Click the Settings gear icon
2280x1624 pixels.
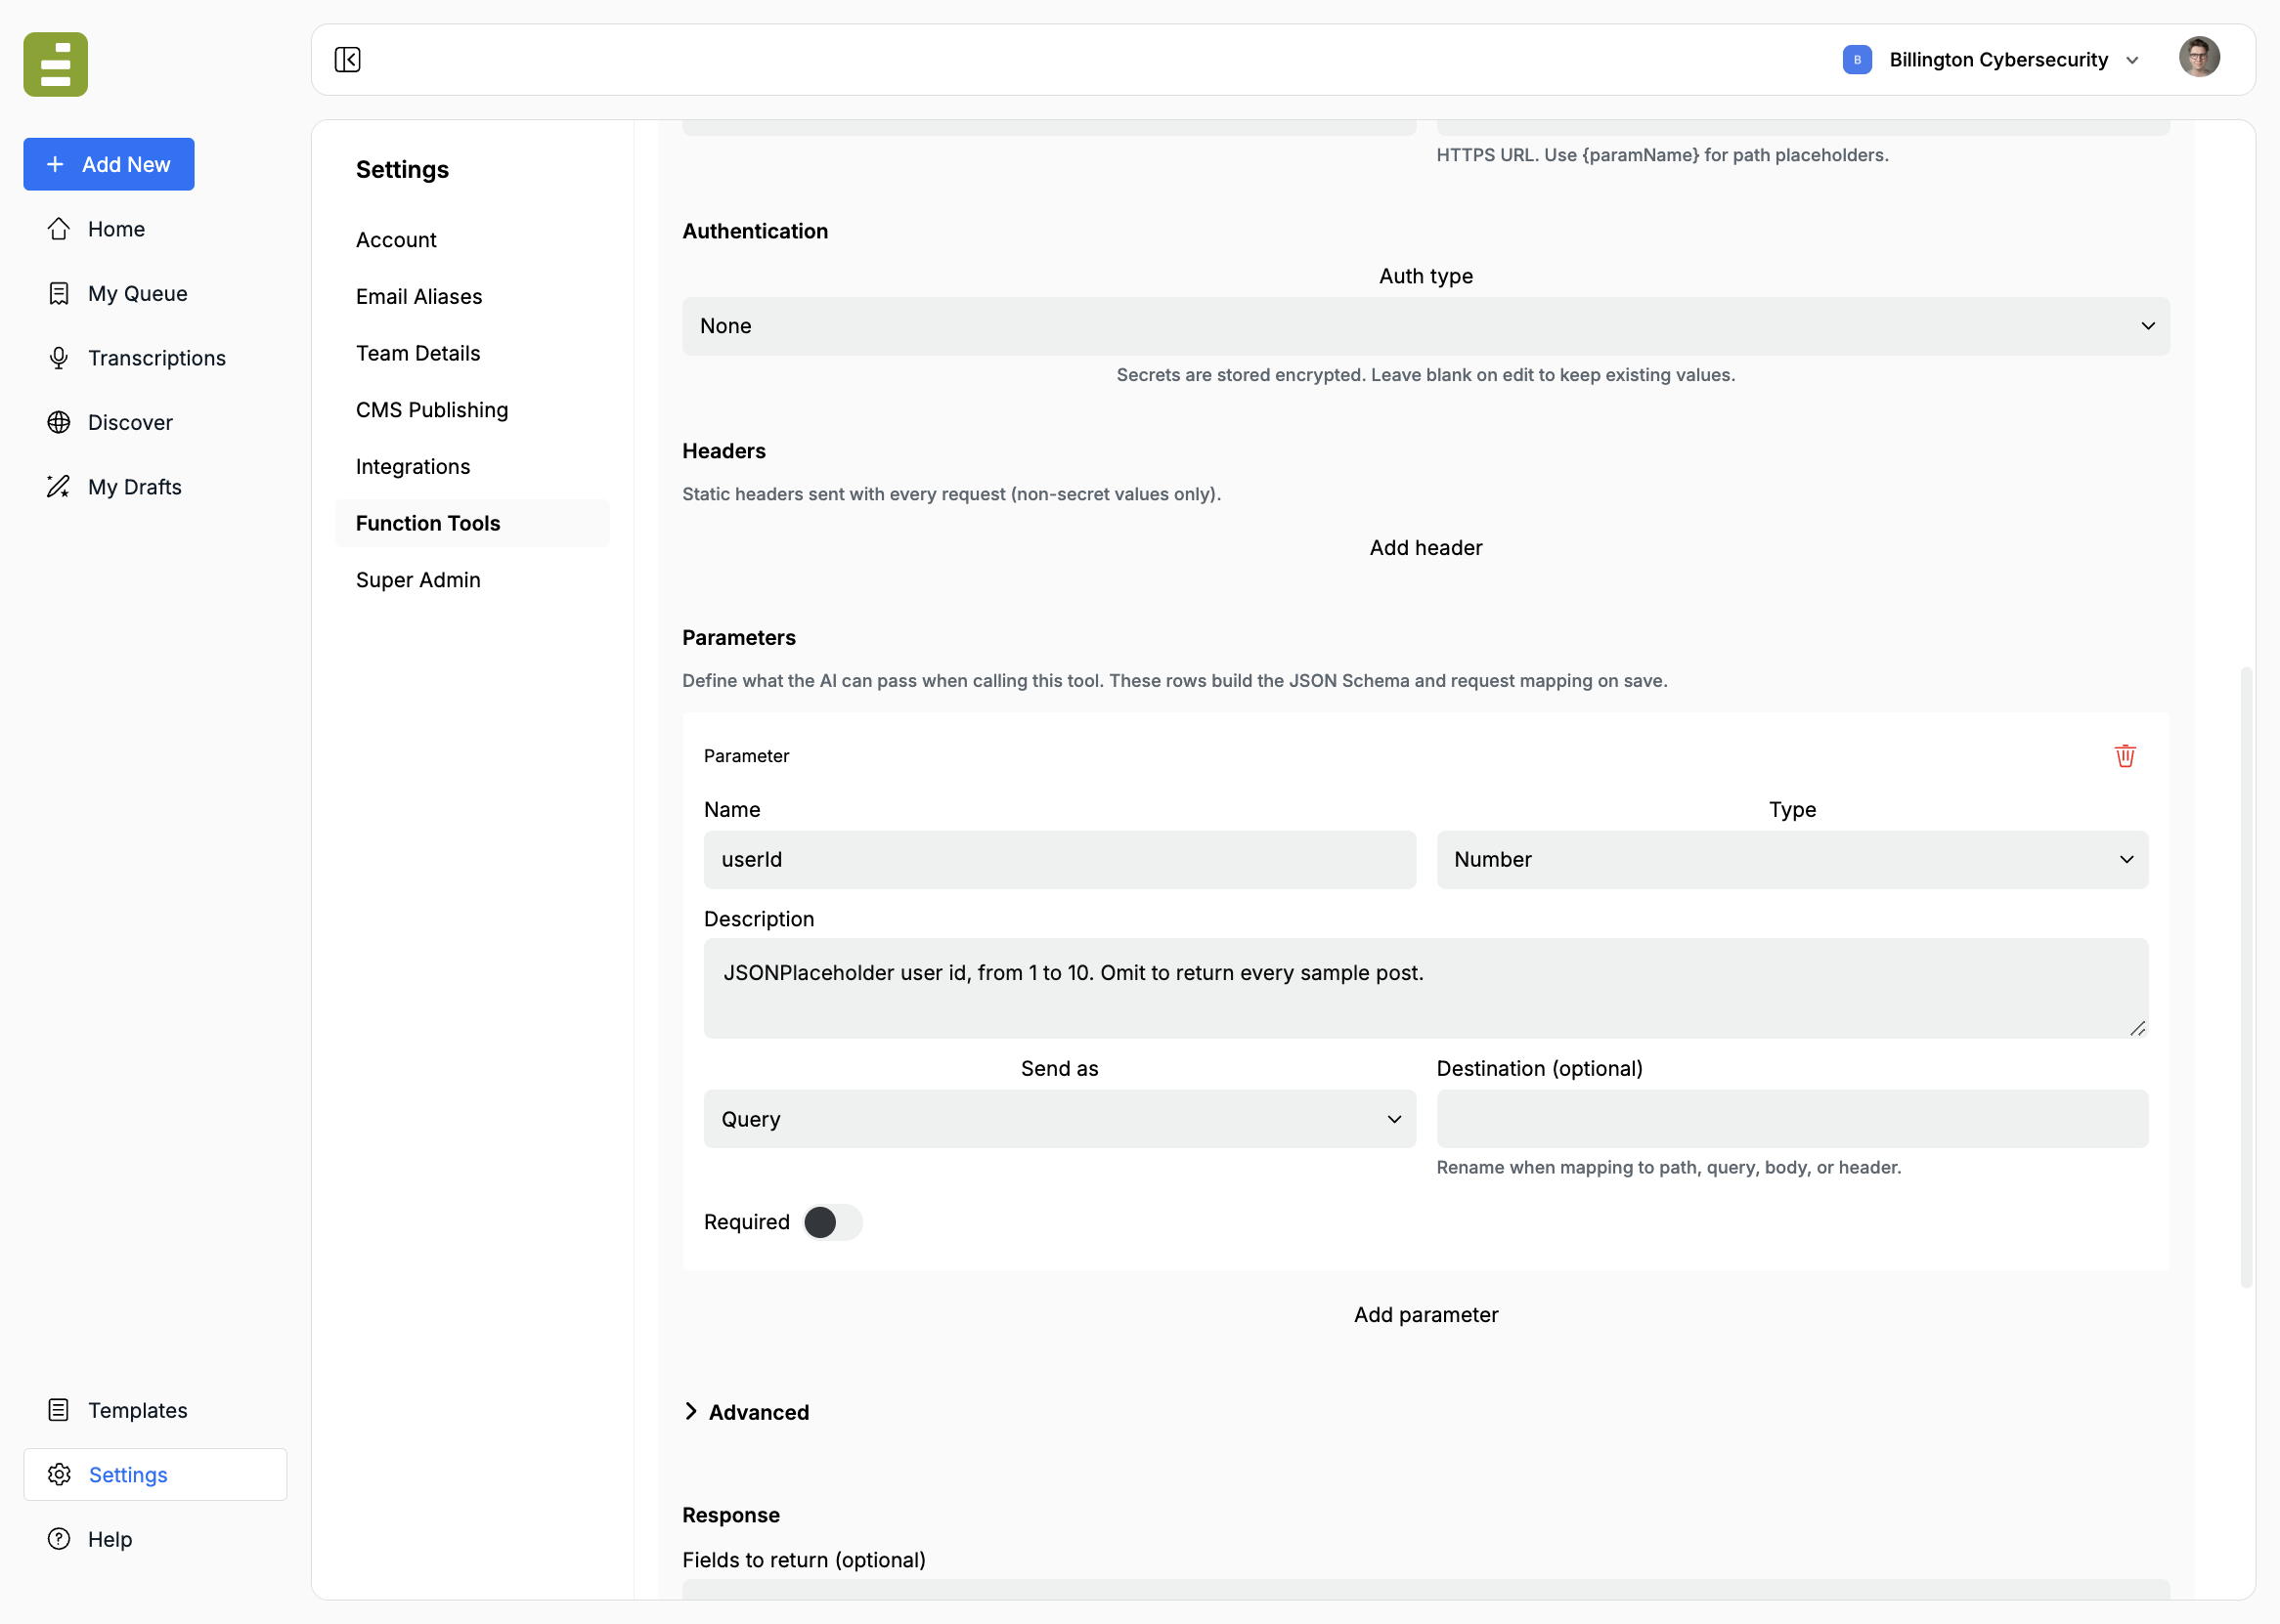point(59,1474)
